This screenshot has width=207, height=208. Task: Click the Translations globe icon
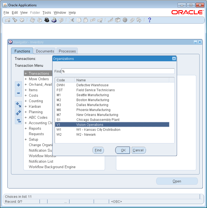tap(125, 20)
